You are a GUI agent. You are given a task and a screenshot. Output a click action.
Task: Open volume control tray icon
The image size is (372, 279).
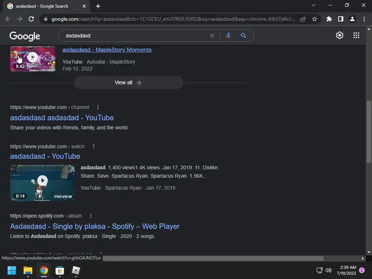click(x=328, y=270)
